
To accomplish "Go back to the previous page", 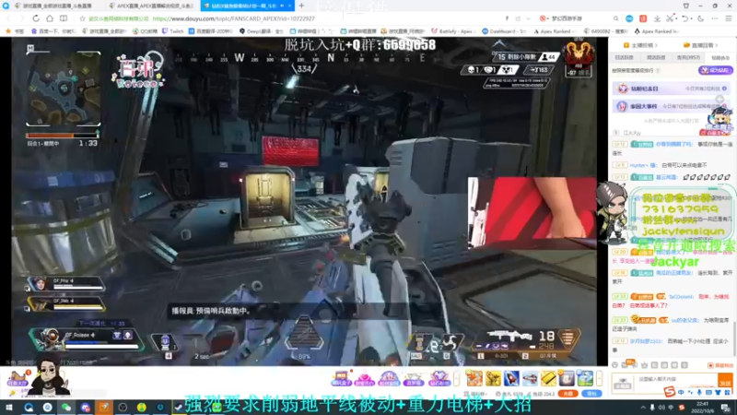I will click(x=8, y=18).
